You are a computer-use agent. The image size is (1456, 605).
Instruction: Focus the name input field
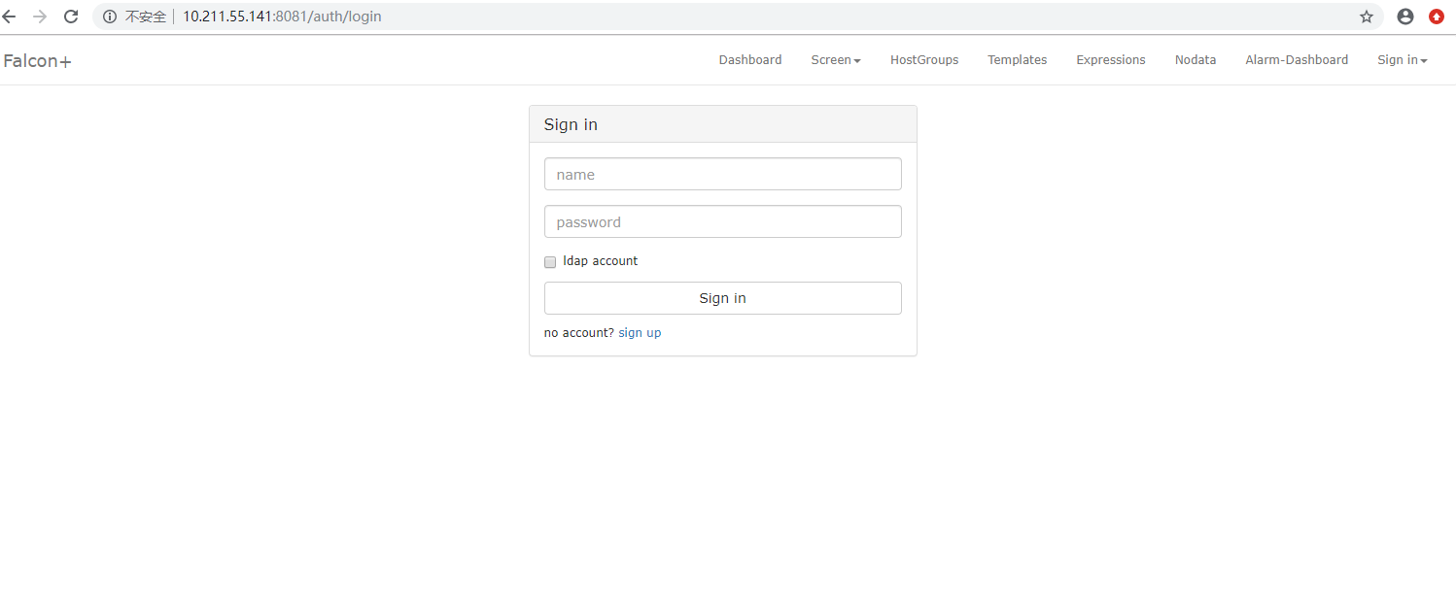tap(722, 175)
